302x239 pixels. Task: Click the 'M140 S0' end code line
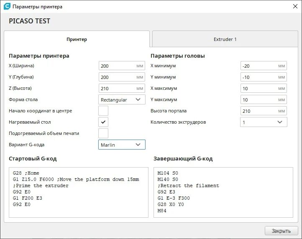168,179
